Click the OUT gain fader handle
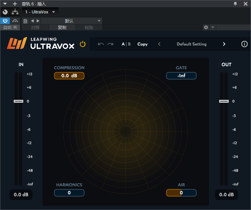Image resolution: width=251 pixels, height=210 pixels. 224,101
